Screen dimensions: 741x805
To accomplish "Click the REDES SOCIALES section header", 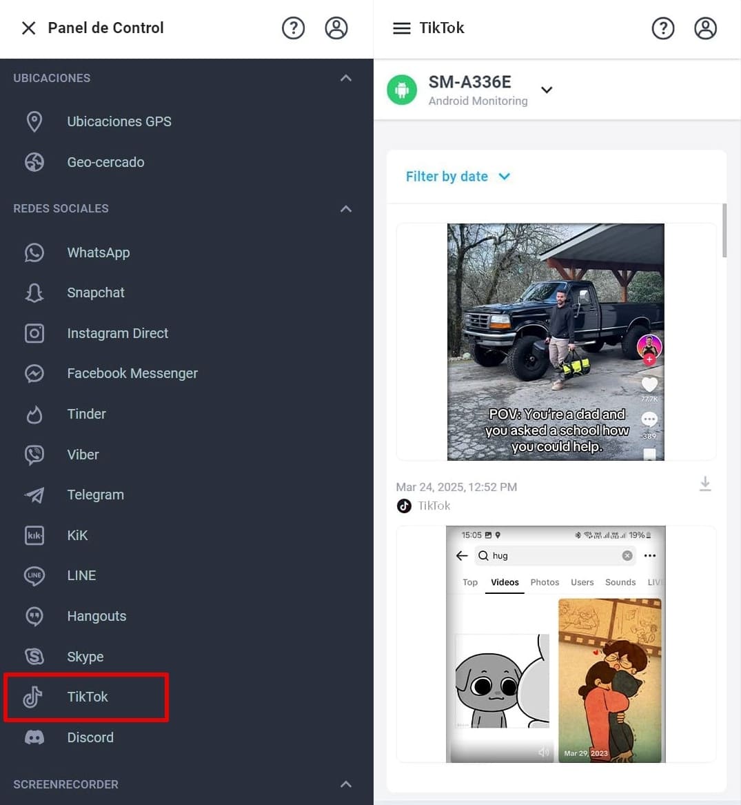I will 61,208.
